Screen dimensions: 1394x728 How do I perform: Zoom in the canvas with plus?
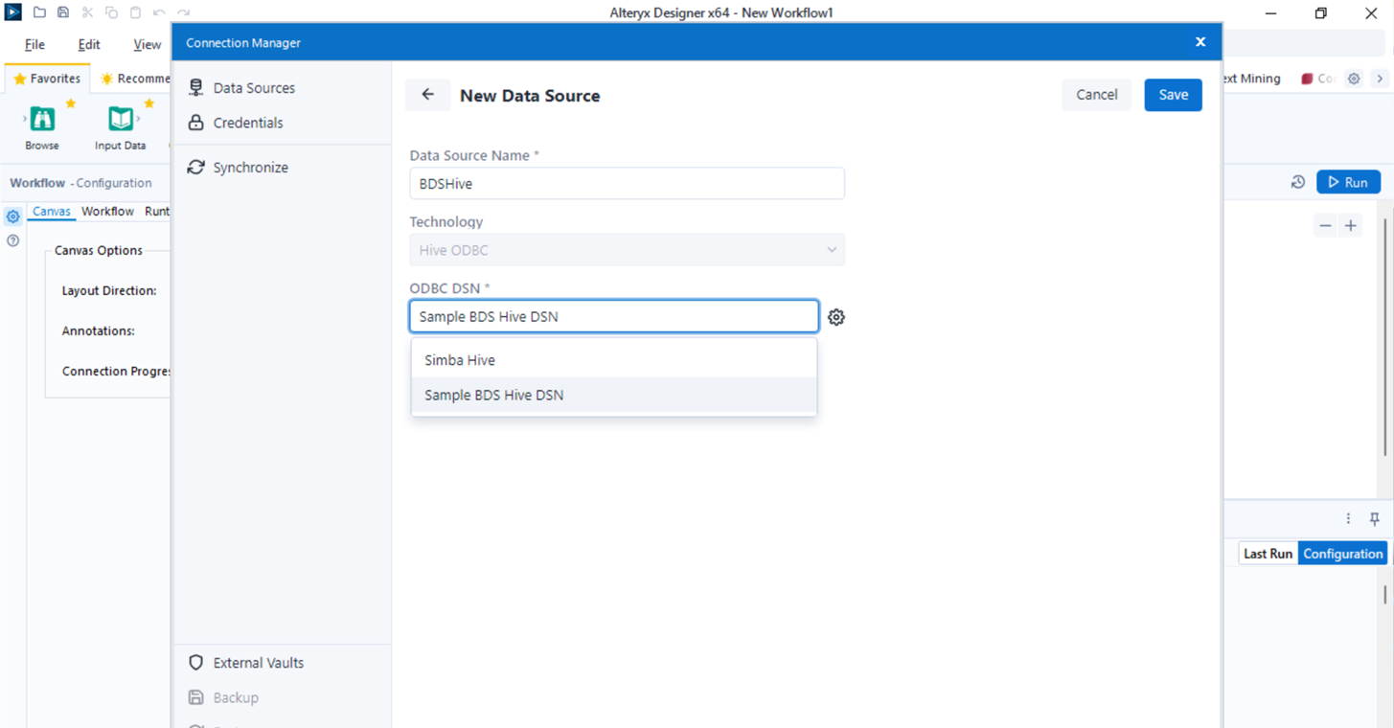[x=1351, y=226]
